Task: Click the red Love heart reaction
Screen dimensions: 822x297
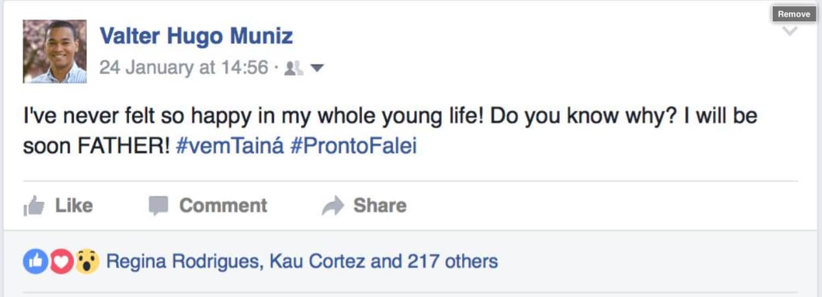Action: click(x=61, y=261)
